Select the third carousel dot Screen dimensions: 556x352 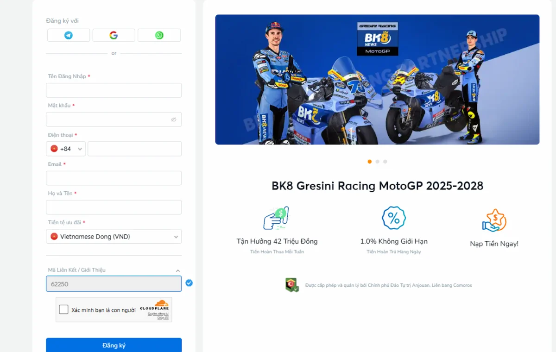385,162
